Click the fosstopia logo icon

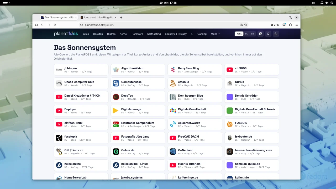[59, 138]
